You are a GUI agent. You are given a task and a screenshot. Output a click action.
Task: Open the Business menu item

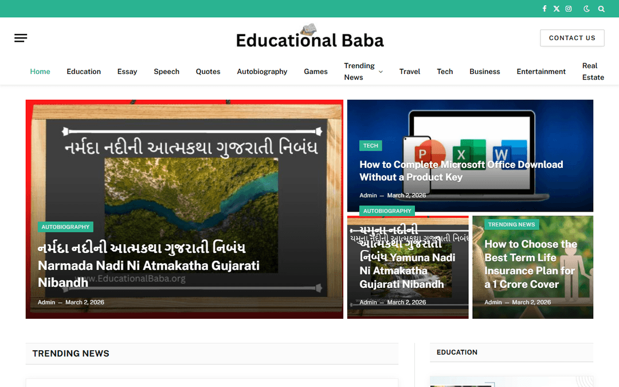[484, 72]
